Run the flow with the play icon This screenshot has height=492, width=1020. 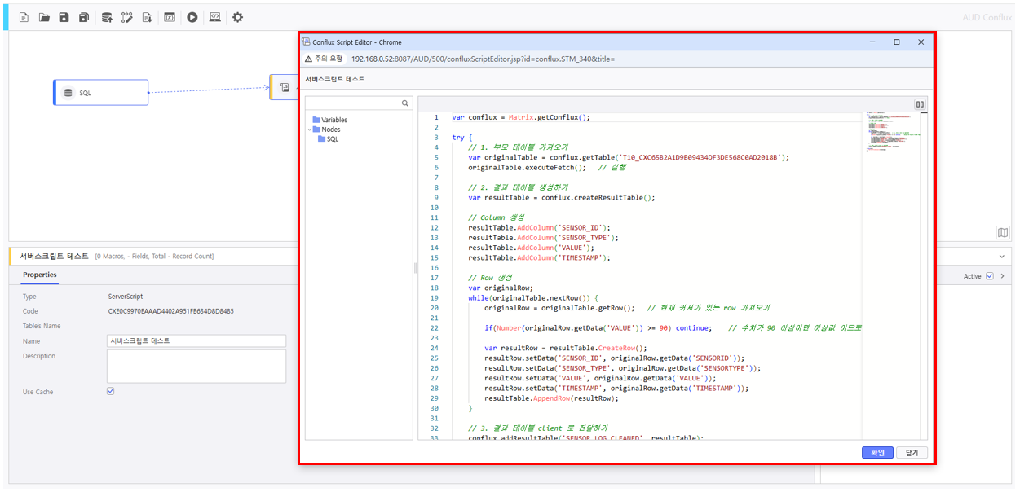(x=192, y=17)
